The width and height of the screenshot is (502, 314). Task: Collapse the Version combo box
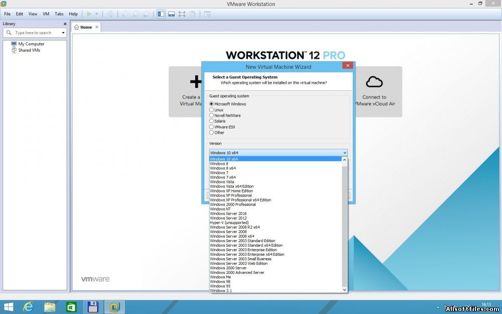pyautogui.click(x=344, y=153)
